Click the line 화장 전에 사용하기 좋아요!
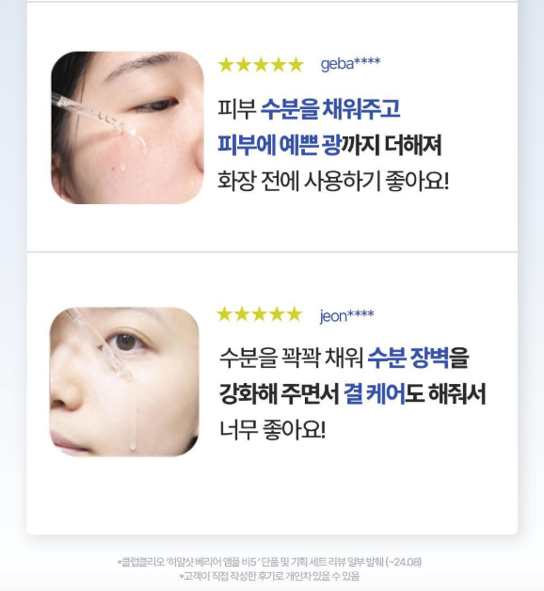Image resolution: width=544 pixels, height=591 pixels. tap(333, 181)
